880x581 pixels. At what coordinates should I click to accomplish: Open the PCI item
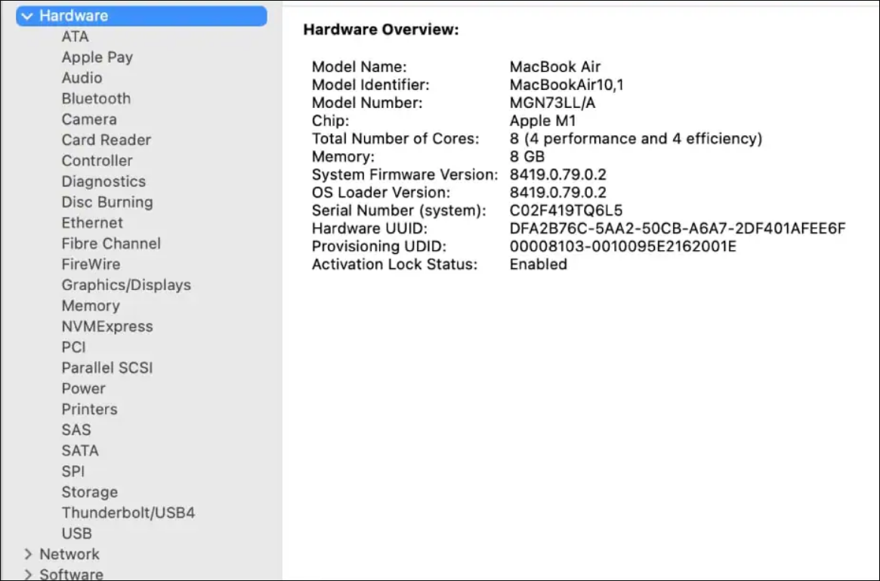click(x=73, y=348)
